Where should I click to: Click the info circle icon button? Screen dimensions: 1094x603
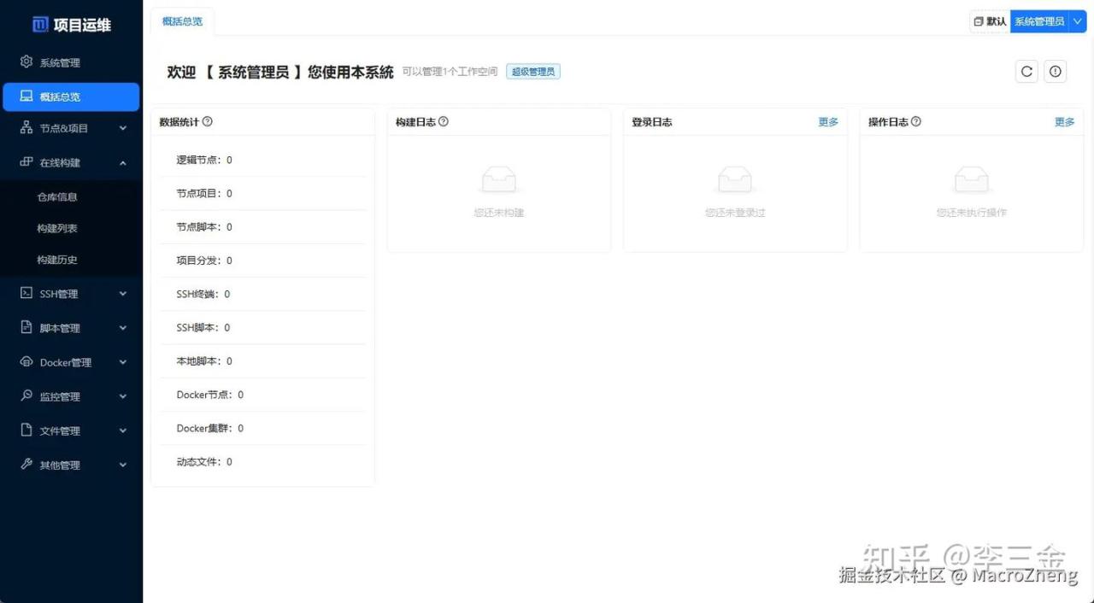(1056, 72)
